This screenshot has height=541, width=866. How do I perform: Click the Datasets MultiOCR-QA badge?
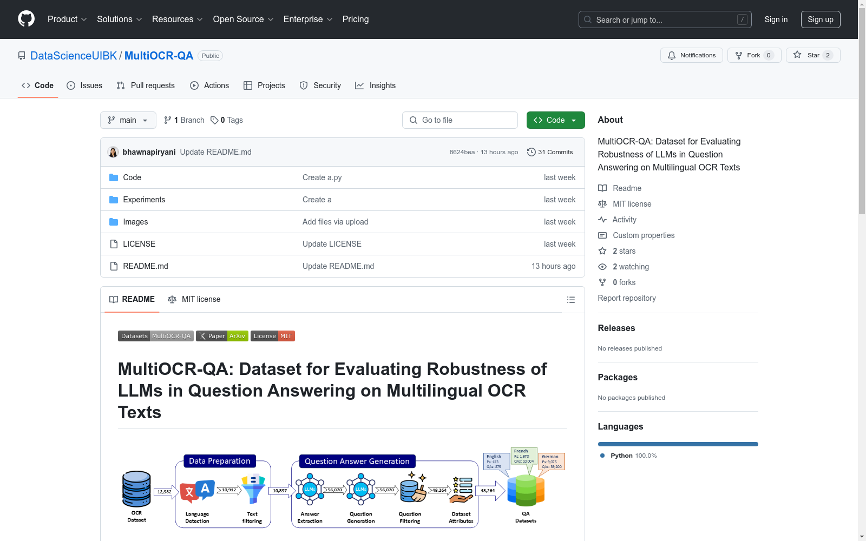[155, 336]
